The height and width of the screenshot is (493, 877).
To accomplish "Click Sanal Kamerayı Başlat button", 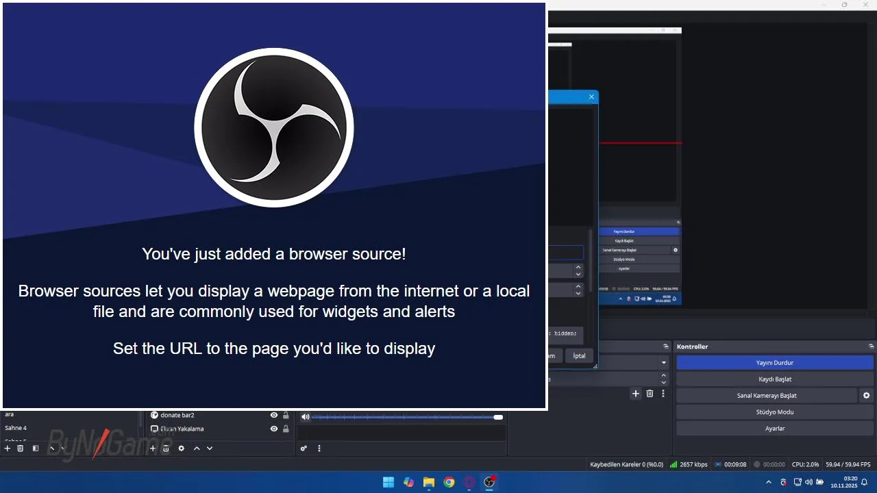I will pos(767,396).
